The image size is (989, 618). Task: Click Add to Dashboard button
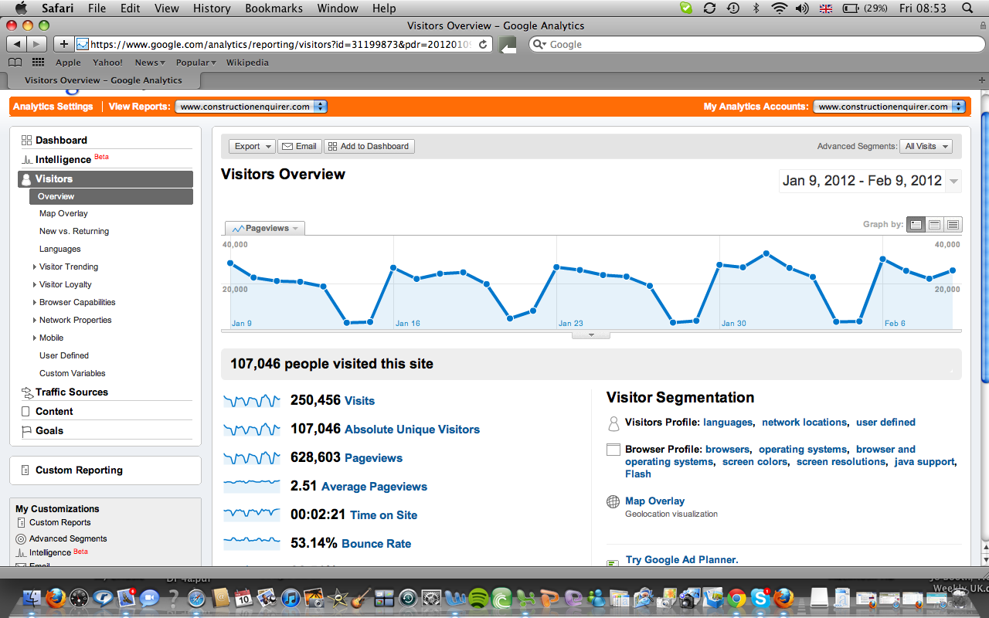(x=369, y=146)
